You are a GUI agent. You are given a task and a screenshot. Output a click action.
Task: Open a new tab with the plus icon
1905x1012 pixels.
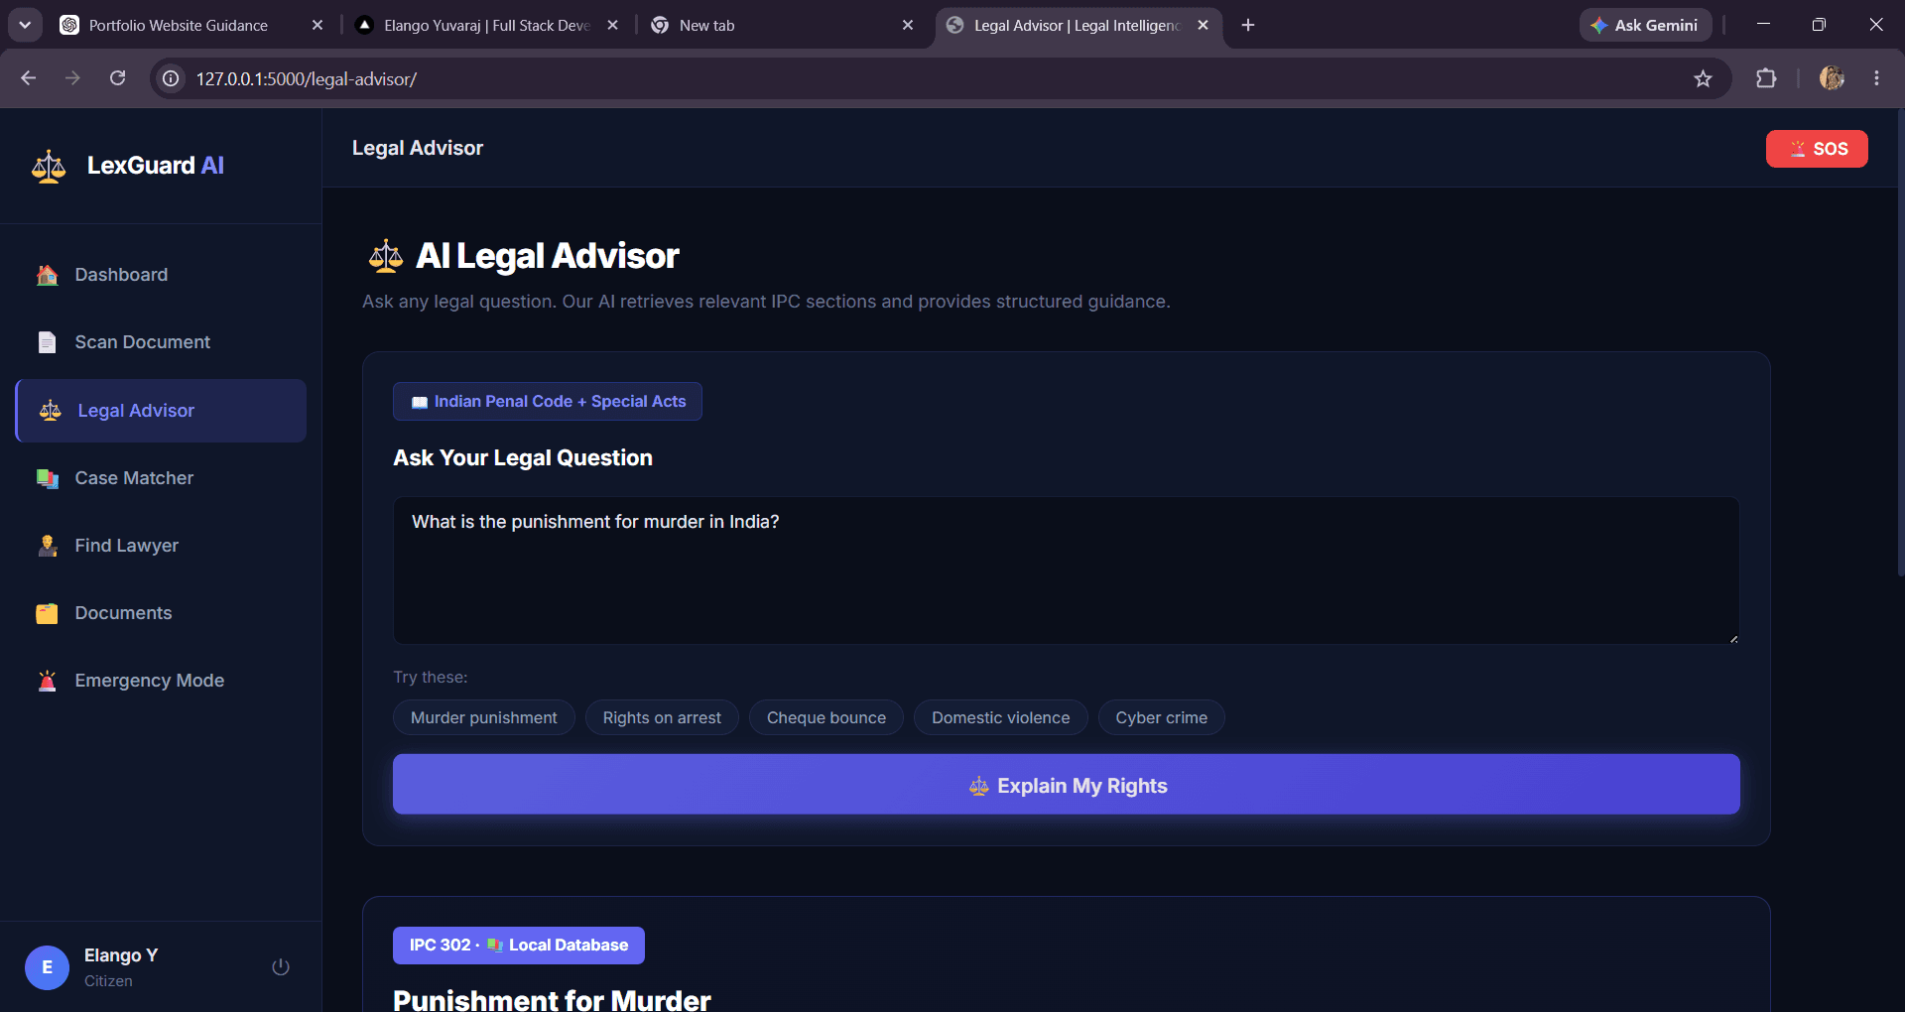(x=1248, y=25)
